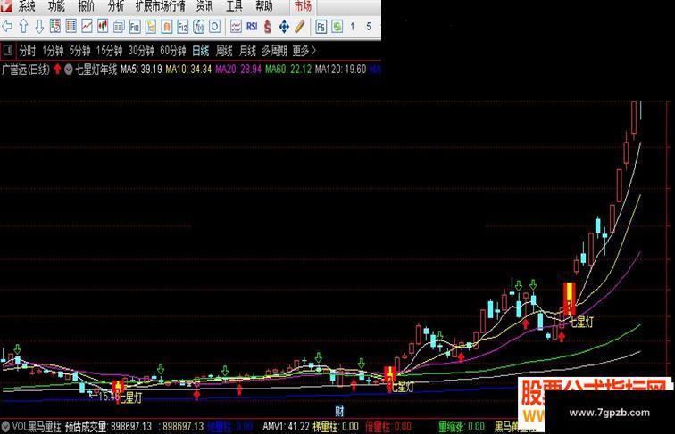Click the 15.40 low price label
This screenshot has height=434, width=675.
(x=109, y=396)
